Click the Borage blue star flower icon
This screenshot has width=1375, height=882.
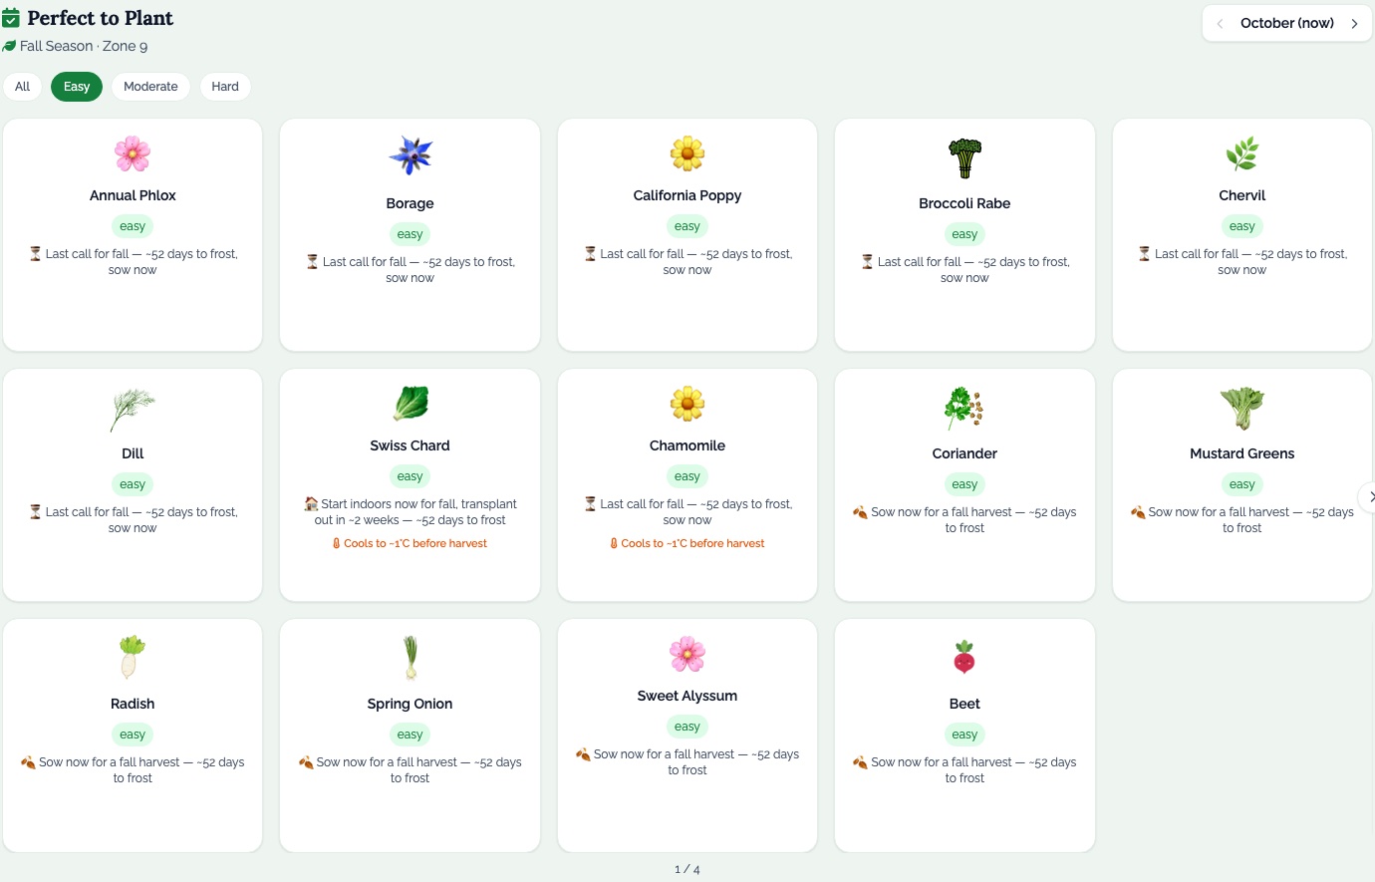(x=410, y=156)
